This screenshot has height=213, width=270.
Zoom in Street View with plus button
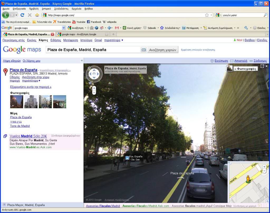coord(94,88)
